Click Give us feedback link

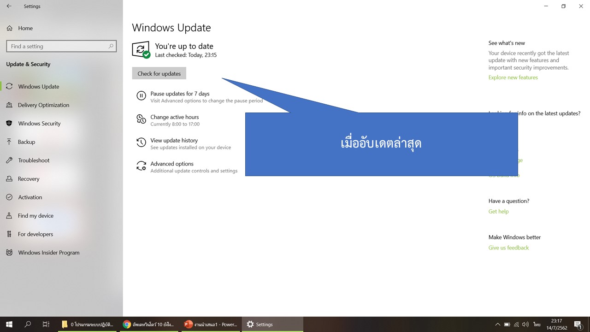coord(508,248)
